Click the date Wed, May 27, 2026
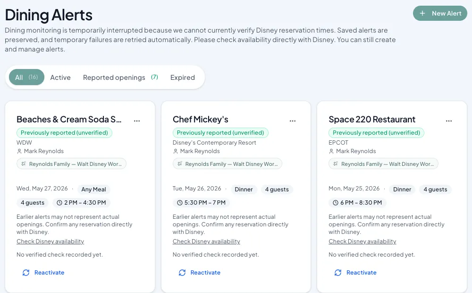The height and width of the screenshot is (293, 472). (x=42, y=189)
